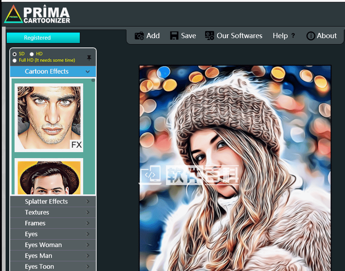
Task: Choose the Full HD radio option
Action: click(15, 60)
